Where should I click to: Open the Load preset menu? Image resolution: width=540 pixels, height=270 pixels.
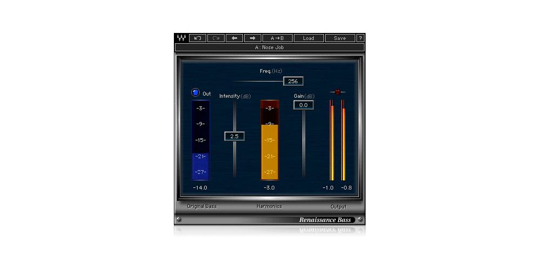(x=308, y=38)
